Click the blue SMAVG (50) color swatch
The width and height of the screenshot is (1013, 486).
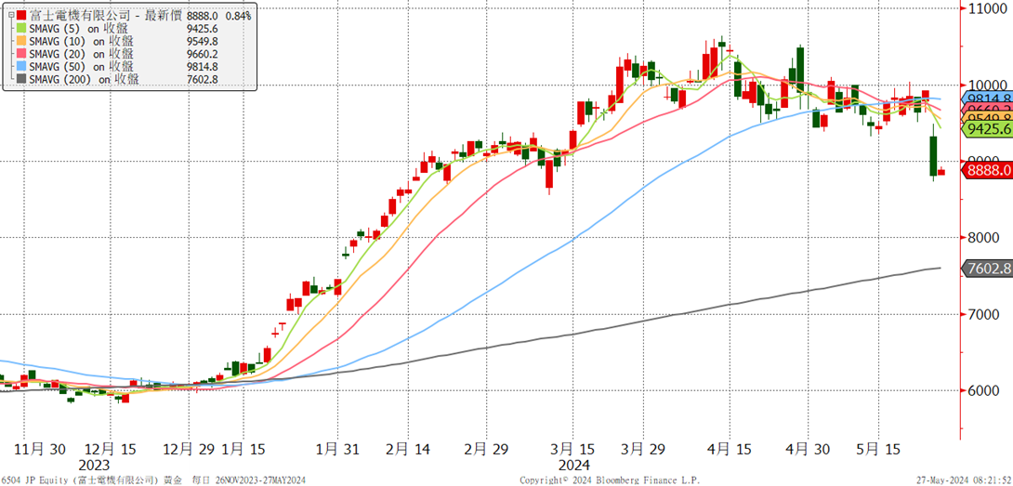click(x=22, y=67)
